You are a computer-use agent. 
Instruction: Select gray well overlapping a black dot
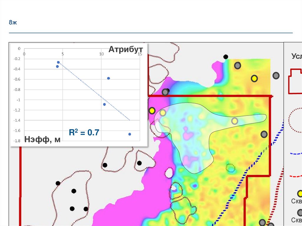click(x=165, y=92)
